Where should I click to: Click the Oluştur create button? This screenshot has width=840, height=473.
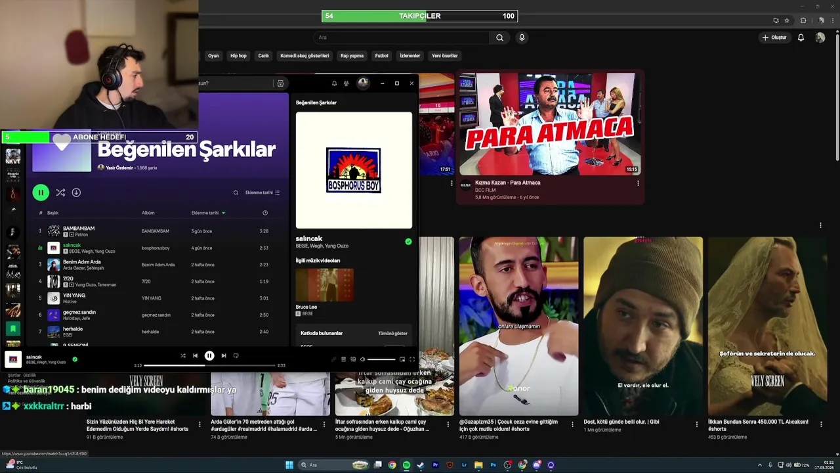coord(774,37)
